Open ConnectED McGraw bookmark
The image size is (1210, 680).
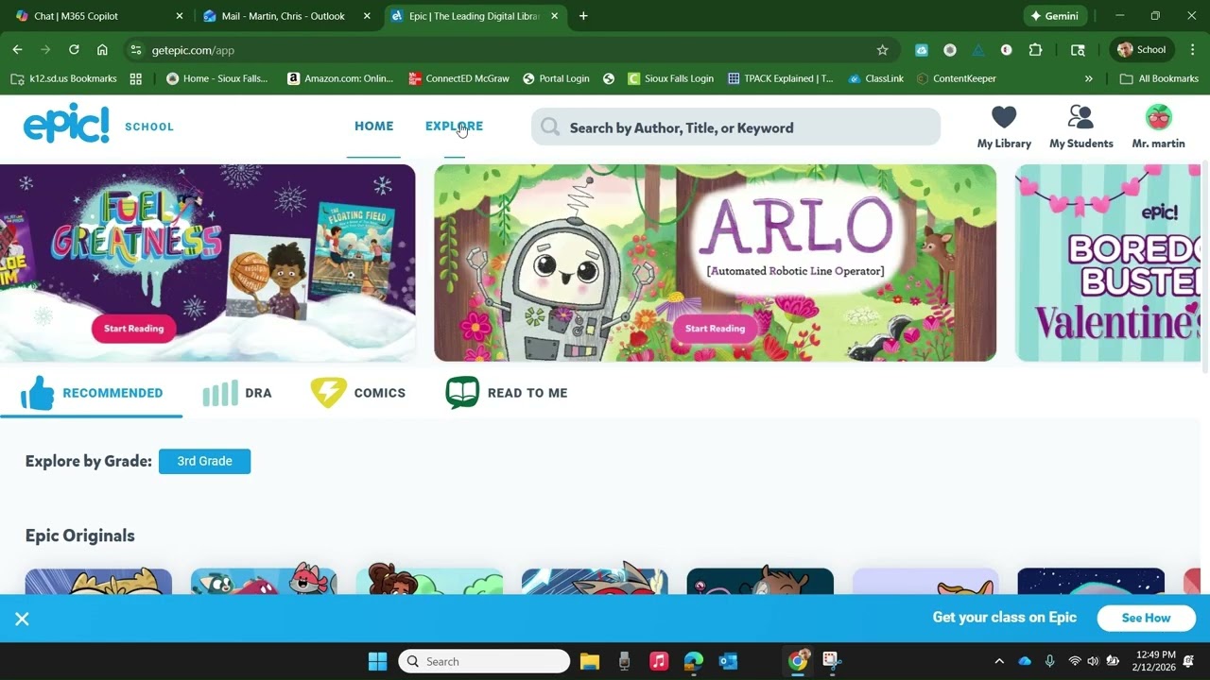(x=458, y=78)
